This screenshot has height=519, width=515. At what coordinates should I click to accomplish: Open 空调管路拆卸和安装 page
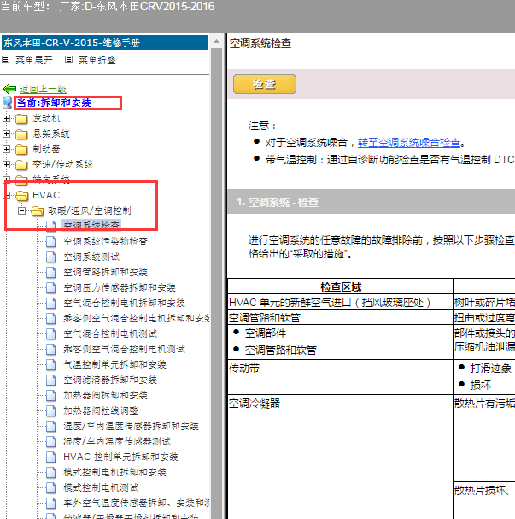click(105, 272)
